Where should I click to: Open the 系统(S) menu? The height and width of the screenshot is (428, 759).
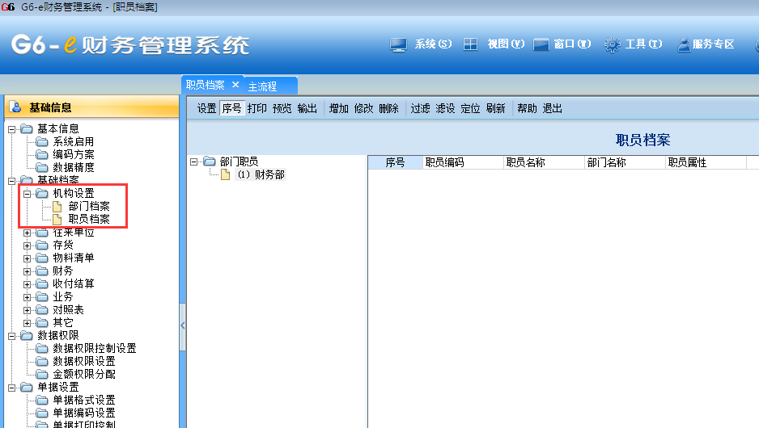point(433,44)
